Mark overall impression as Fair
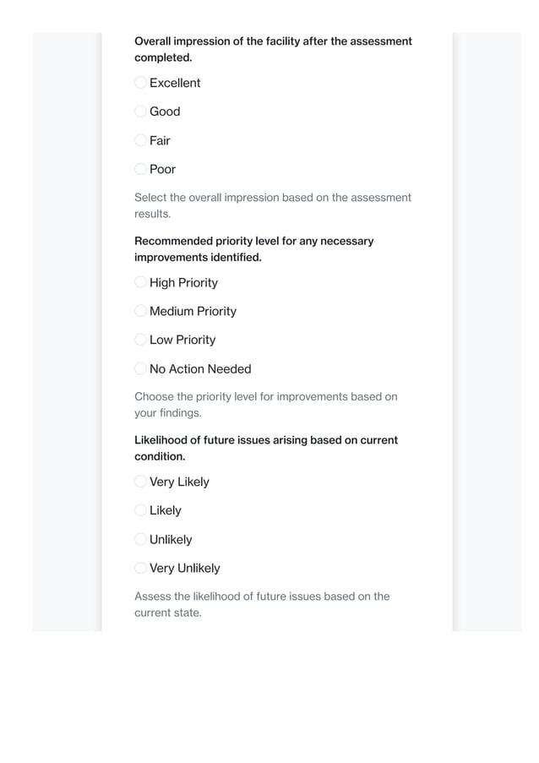The width and height of the screenshot is (539, 763). coord(141,140)
